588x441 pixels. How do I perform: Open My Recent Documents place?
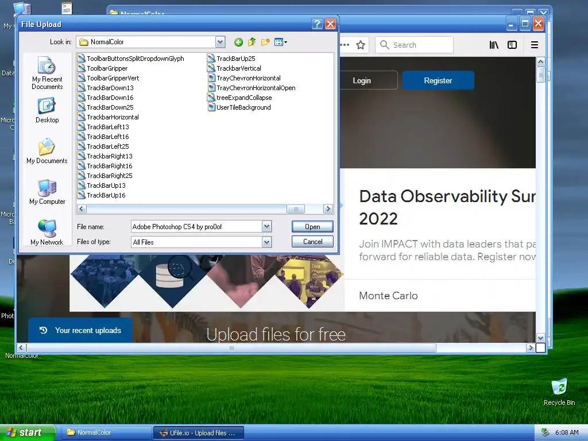(x=47, y=73)
